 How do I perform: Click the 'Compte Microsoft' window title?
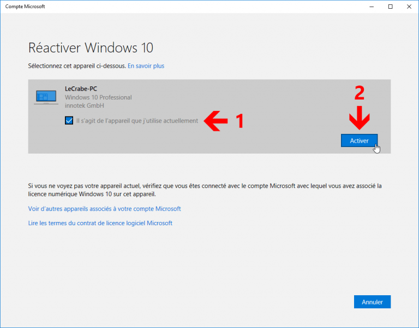25,7
